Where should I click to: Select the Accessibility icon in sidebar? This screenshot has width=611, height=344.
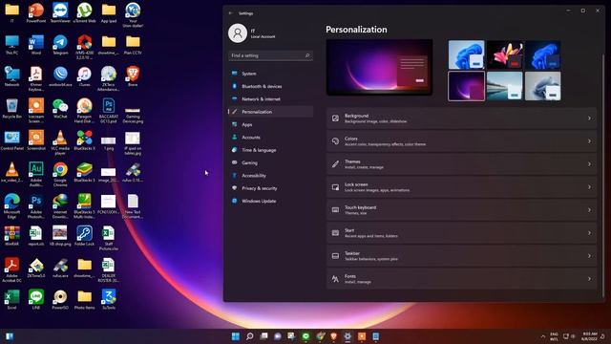click(x=234, y=176)
